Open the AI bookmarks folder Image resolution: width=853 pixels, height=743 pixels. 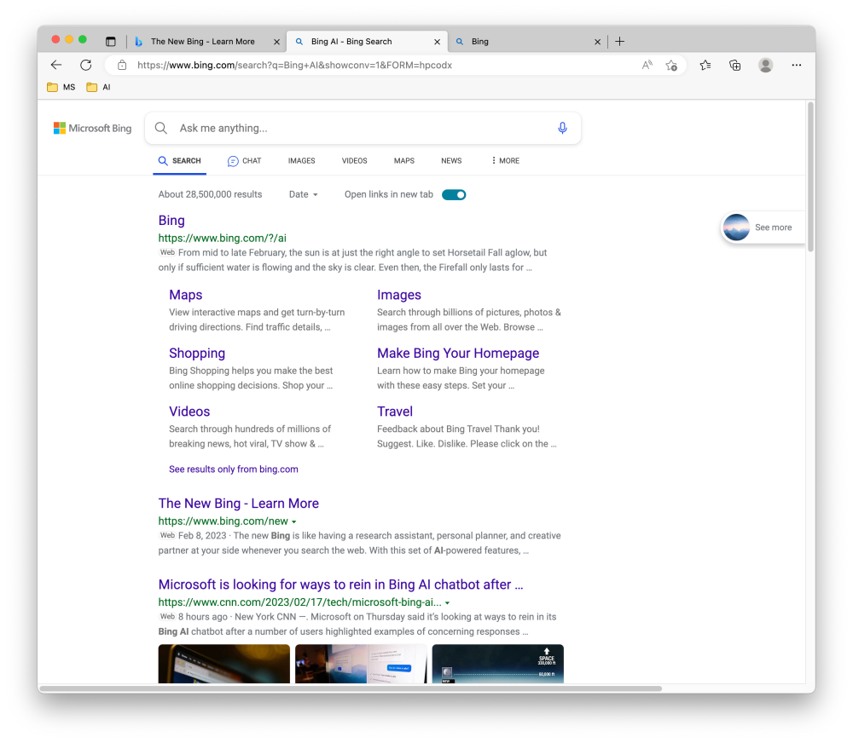pyautogui.click(x=98, y=87)
